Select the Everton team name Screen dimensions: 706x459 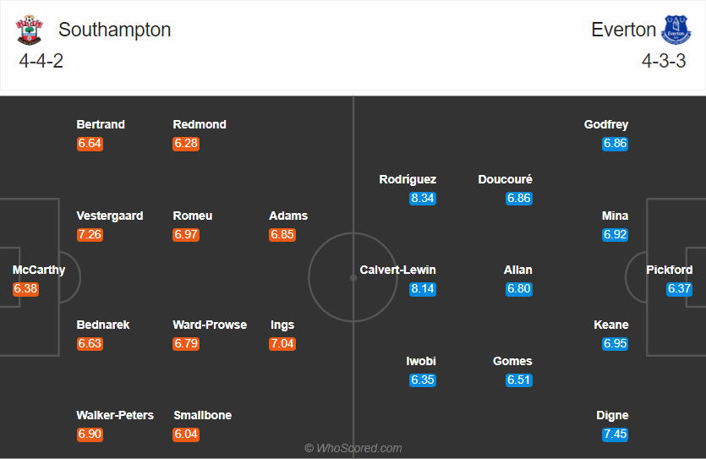(x=624, y=30)
